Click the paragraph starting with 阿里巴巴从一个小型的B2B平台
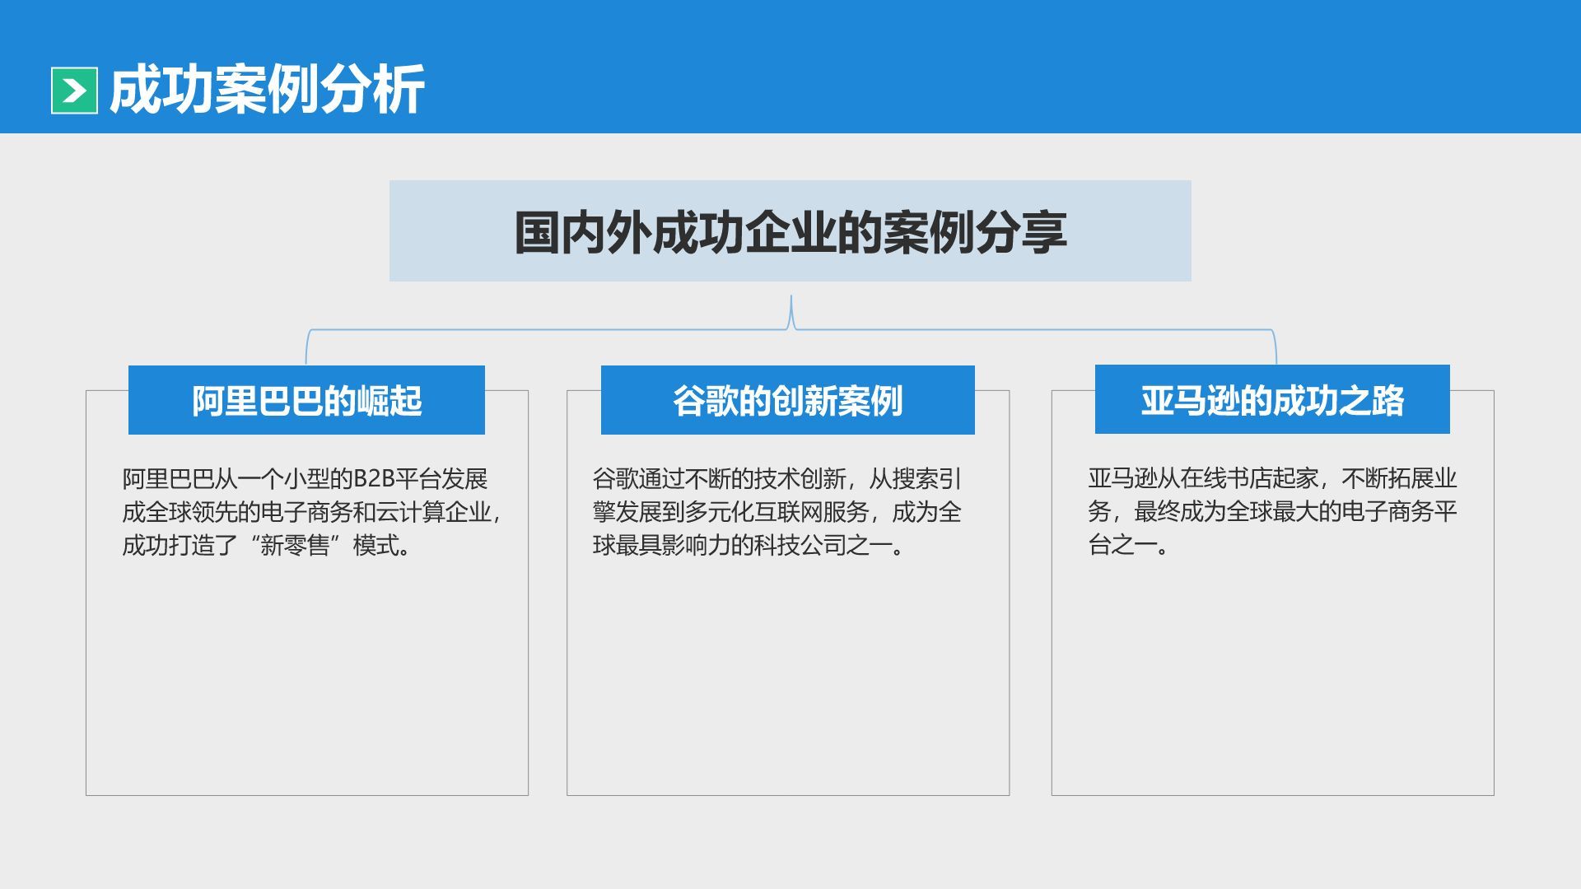1581x889 pixels. (311, 512)
